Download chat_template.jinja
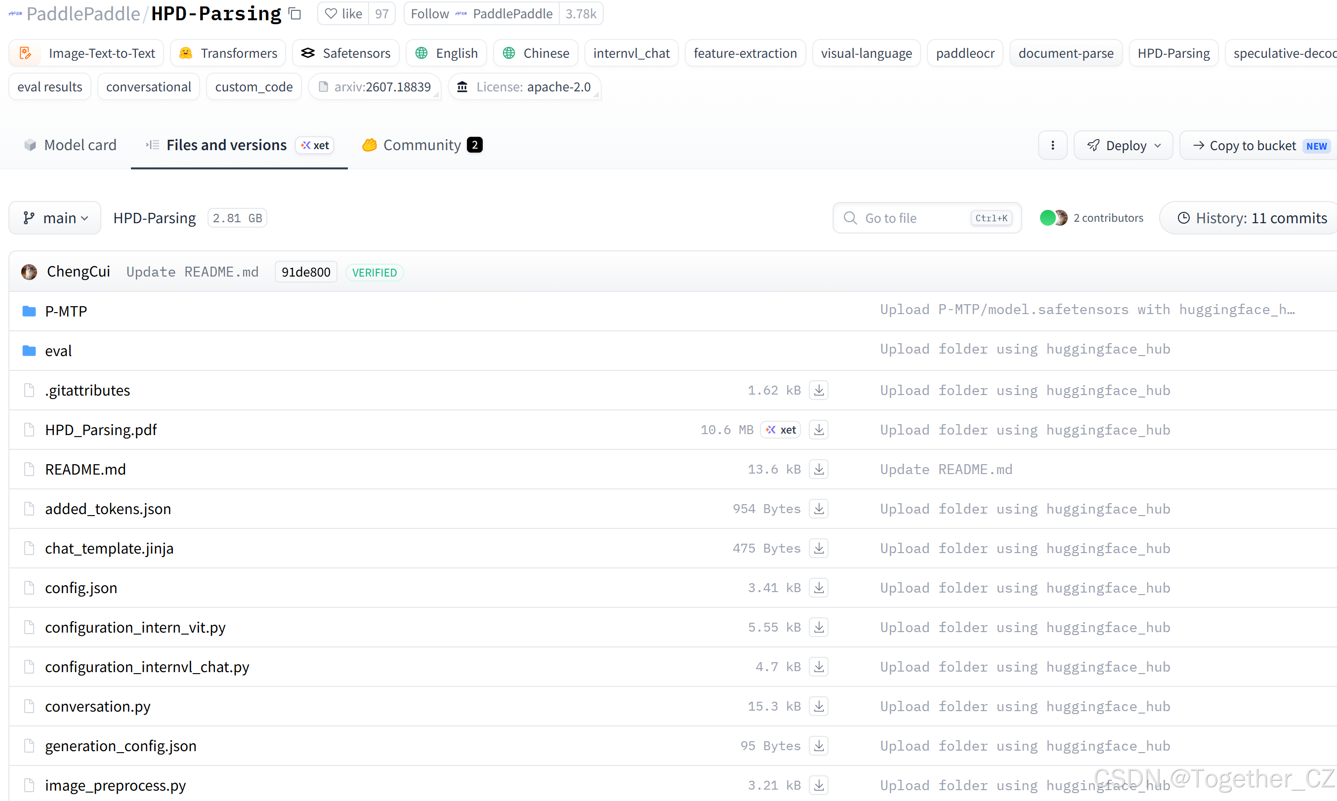Image resolution: width=1337 pixels, height=801 pixels. click(819, 548)
